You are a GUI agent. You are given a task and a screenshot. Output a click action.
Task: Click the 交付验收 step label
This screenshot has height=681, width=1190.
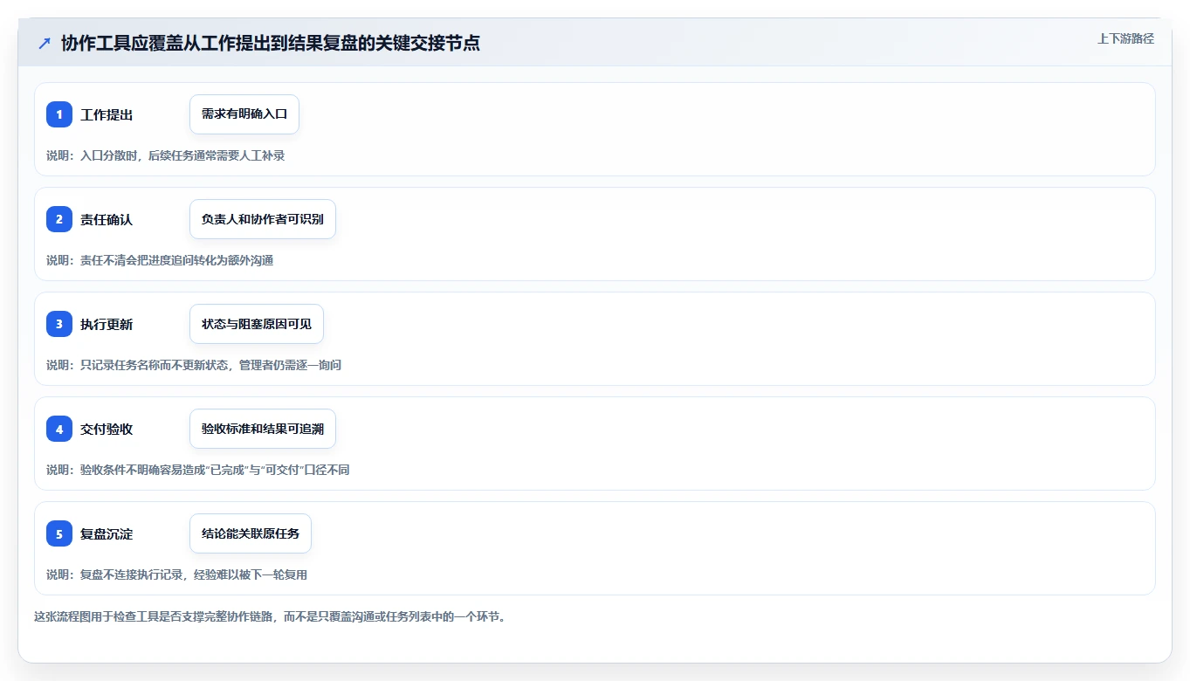[107, 429]
